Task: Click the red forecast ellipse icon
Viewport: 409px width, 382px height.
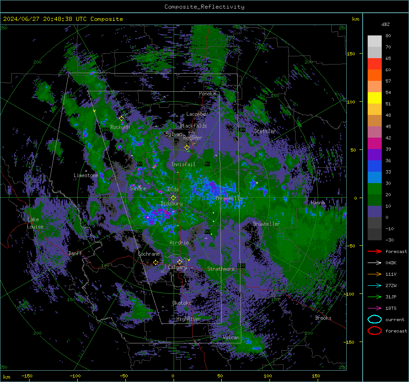Action: pyautogui.click(x=374, y=331)
